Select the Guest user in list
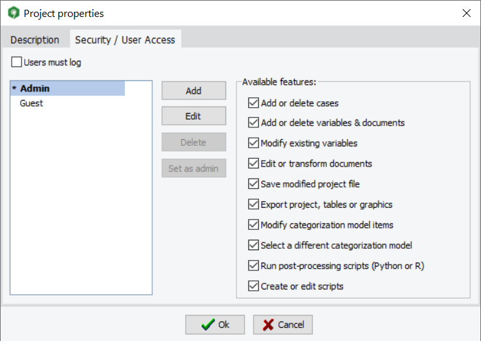The height and width of the screenshot is (341, 481). pyautogui.click(x=31, y=103)
